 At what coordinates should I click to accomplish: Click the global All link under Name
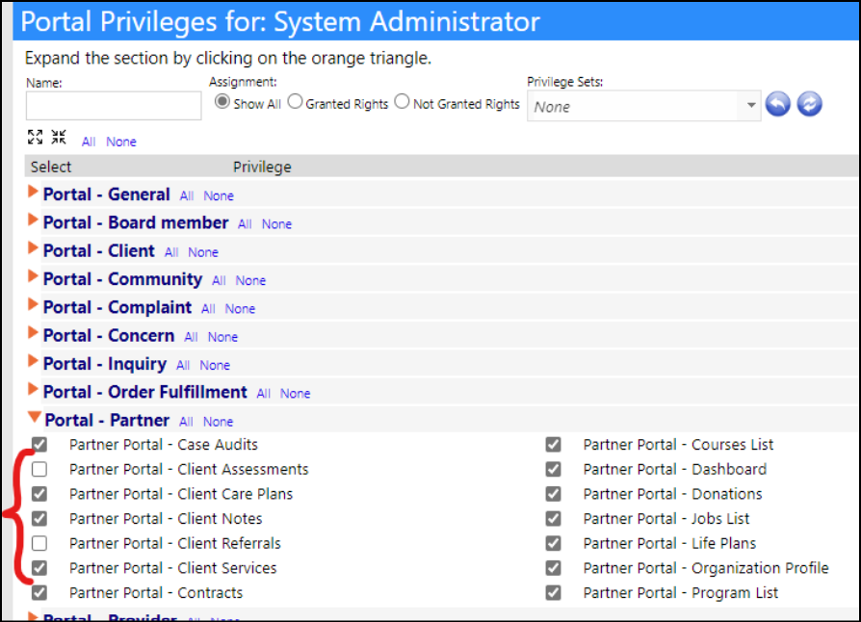point(89,142)
